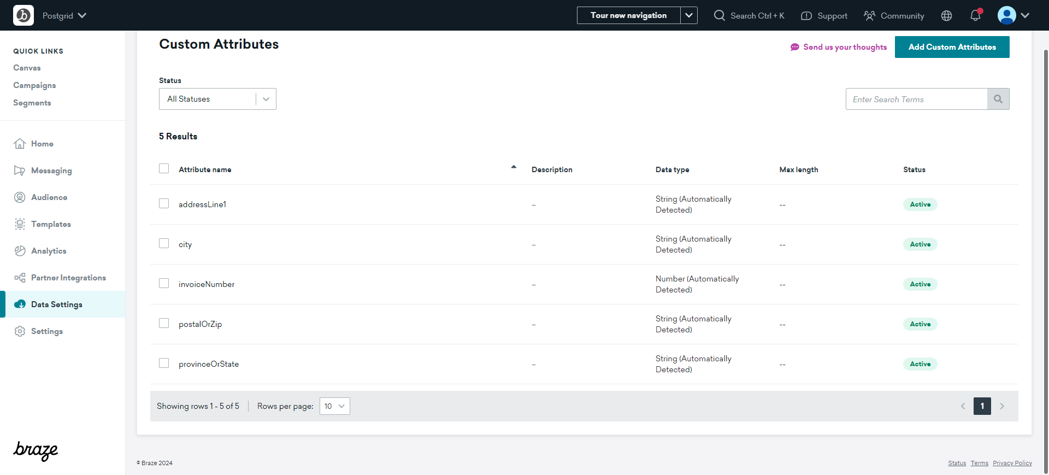The width and height of the screenshot is (1049, 475).
Task: Check the addressLine1 row checkbox
Action: (164, 203)
